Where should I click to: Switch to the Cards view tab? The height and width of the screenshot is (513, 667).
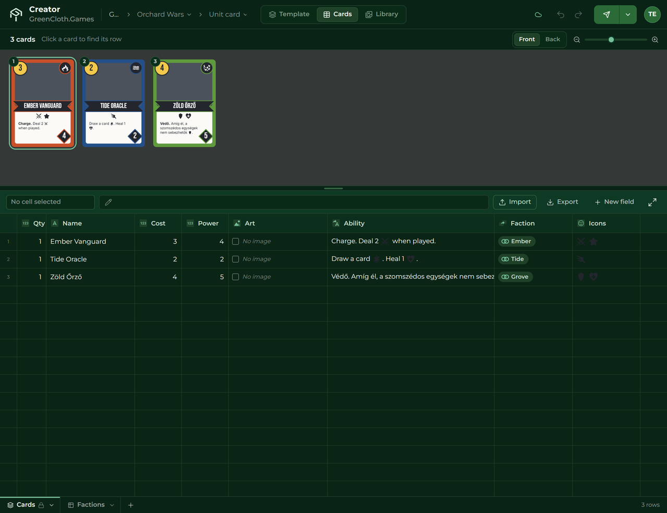click(x=338, y=15)
